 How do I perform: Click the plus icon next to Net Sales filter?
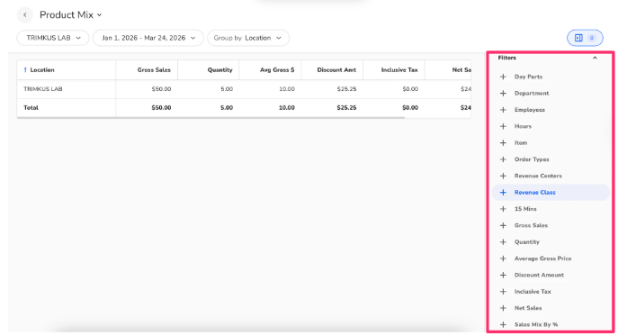tap(503, 308)
